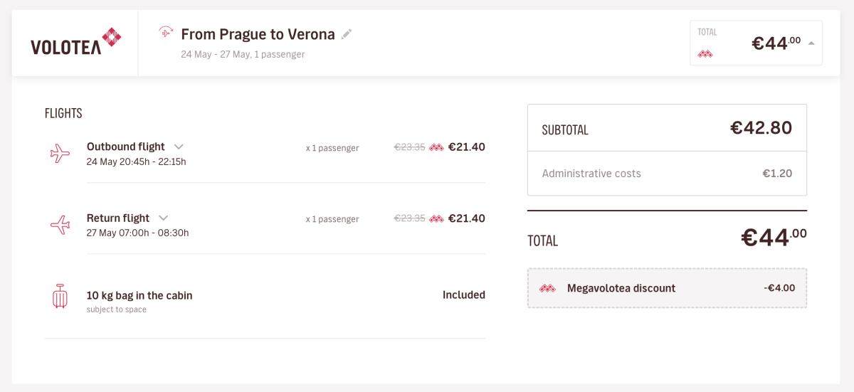The image size is (854, 392).
Task: Click the "Return flight" label
Action: click(x=118, y=218)
